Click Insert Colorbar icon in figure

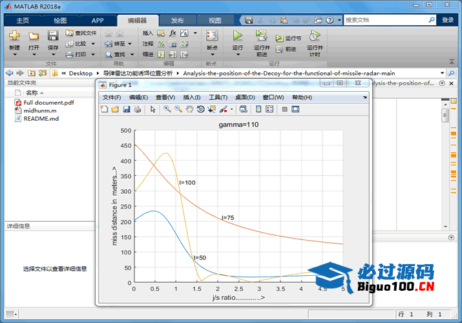pyautogui.click(x=258, y=109)
